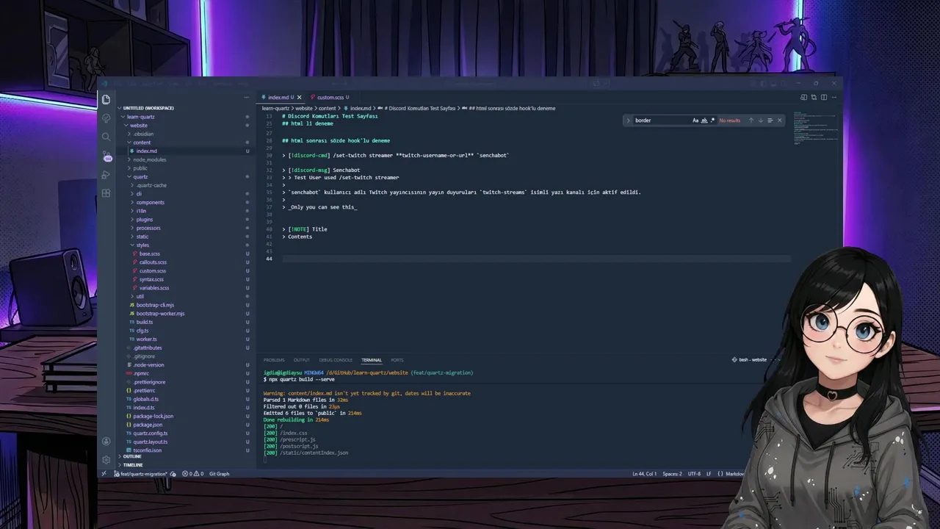Open the Manage gear in activity bar

106,460
